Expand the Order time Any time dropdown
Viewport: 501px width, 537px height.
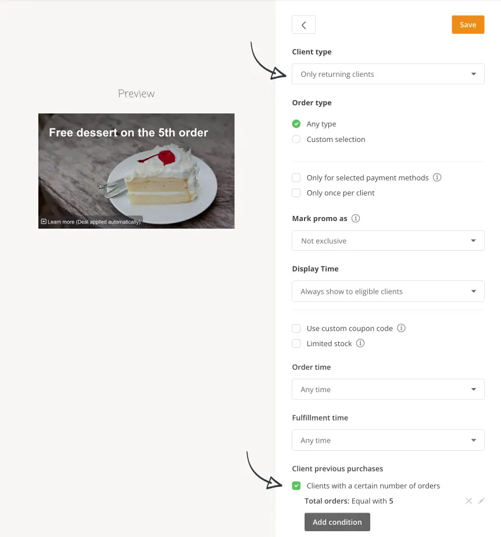pos(388,389)
